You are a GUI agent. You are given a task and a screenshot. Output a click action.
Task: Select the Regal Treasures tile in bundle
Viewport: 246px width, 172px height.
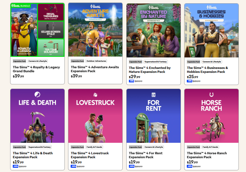(51, 12)
